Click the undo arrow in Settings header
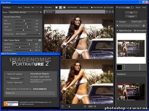This screenshot has height=111, width=149. pos(33,7)
